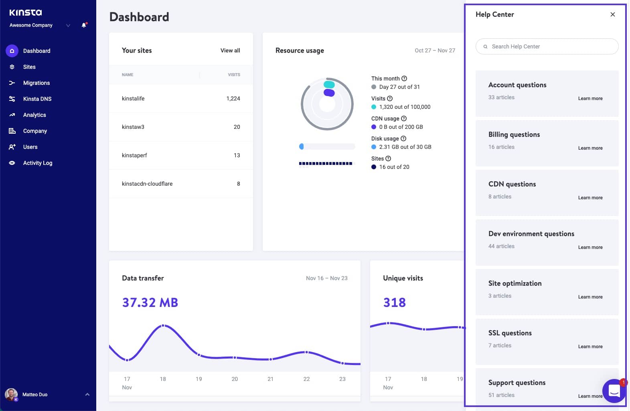
Task: Open the Intercom chat bubble
Action: [614, 391]
